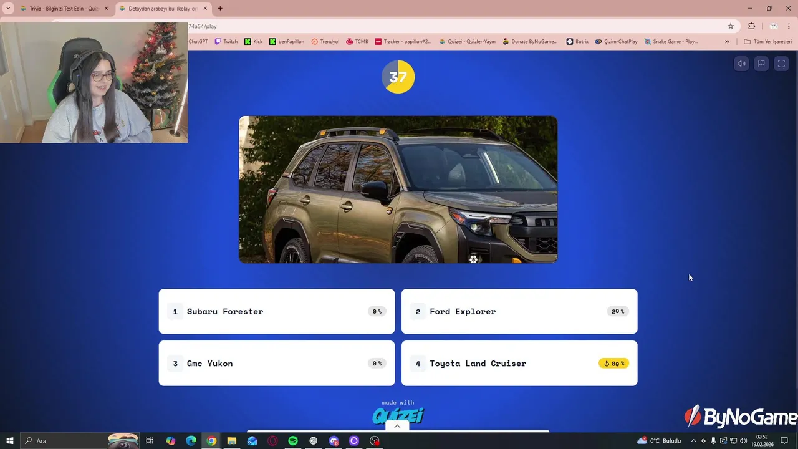The width and height of the screenshot is (798, 449).
Task: Select the Detaydan arabayı bul tab
Action: 163,9
